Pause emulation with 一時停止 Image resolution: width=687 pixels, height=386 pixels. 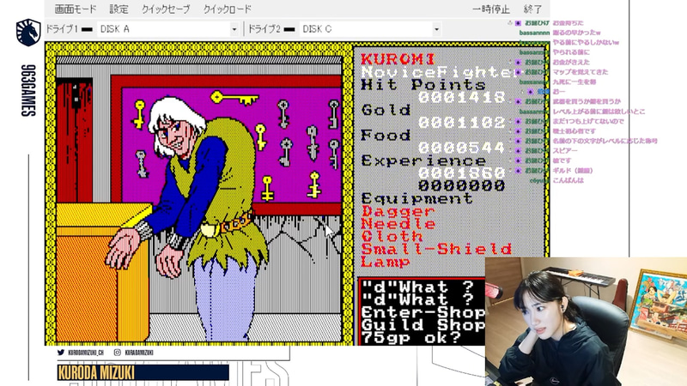490,9
